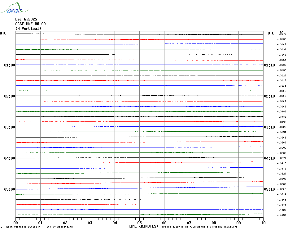Select DC value -13803

coord(282,189)
